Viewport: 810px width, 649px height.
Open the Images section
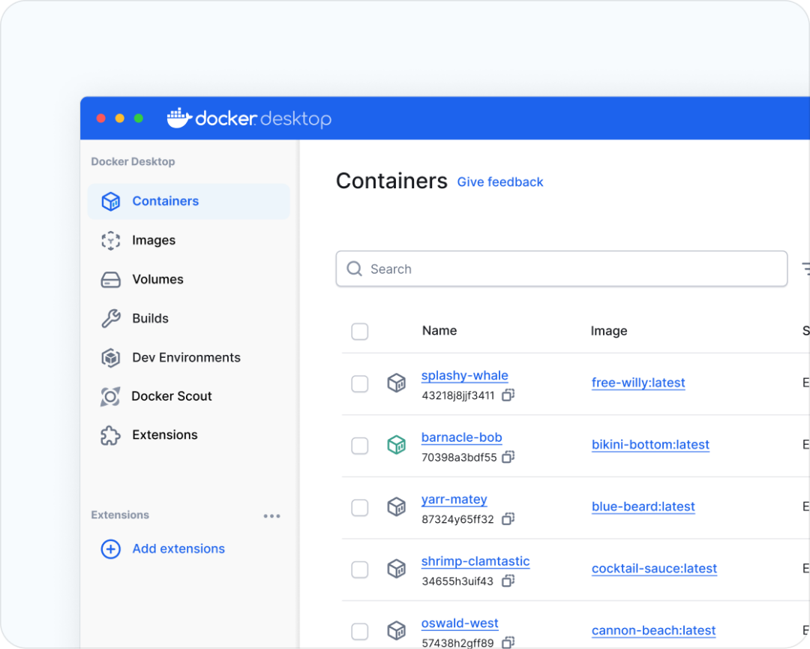click(x=110, y=240)
